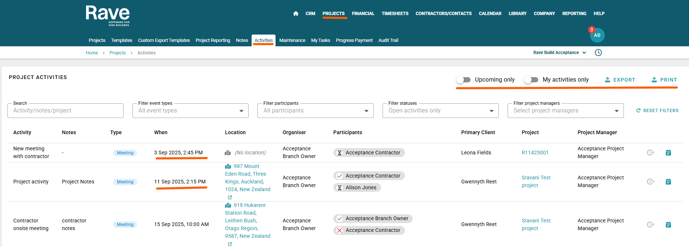Image resolution: width=689 pixels, height=247 pixels.
Task: Open the Filter participants dropdown
Action: click(315, 111)
